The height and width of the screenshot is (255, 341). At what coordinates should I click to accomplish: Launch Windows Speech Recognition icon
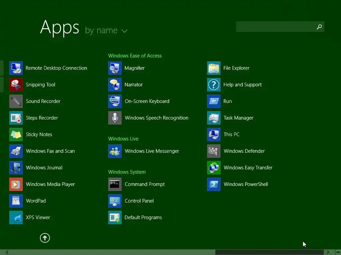coord(115,118)
